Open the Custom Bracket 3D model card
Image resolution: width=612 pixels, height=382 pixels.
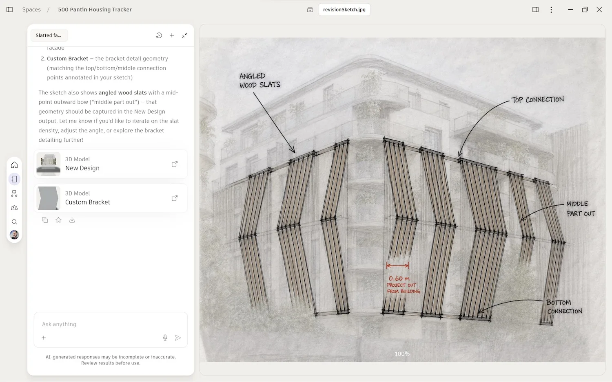coord(111,198)
